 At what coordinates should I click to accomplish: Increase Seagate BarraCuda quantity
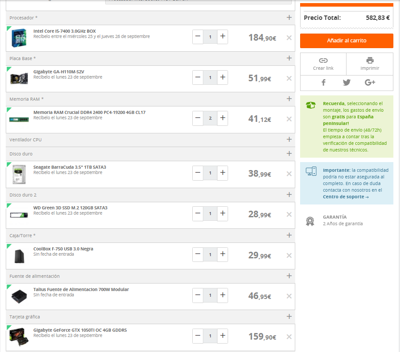click(x=222, y=173)
